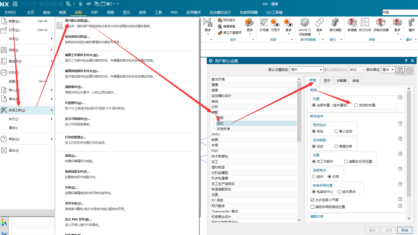
Task: Uncheck the 允许选择小平面 checkbox
Action: 312,200
